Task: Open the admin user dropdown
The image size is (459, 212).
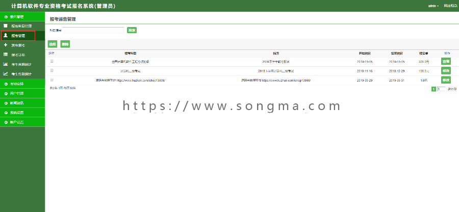Action: pos(433,6)
